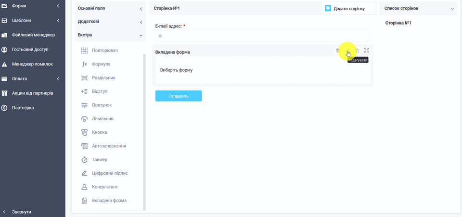Image resolution: width=462 pixels, height=217 pixels.
Task: Expand the Додаткові fields section
Action: 110,22
